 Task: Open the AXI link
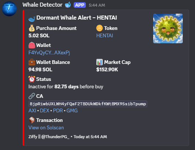tap(32, 110)
